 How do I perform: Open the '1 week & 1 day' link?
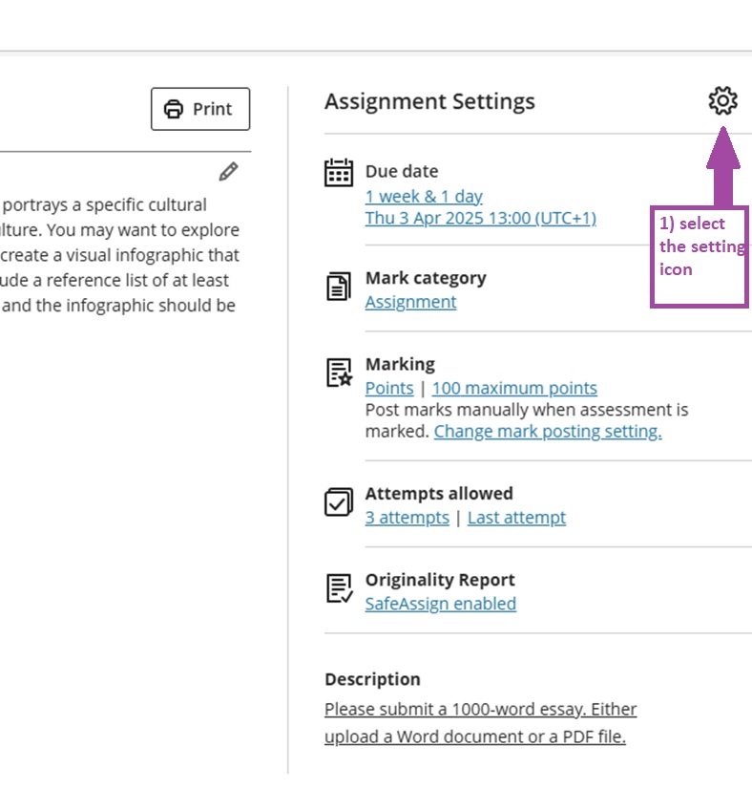424,197
